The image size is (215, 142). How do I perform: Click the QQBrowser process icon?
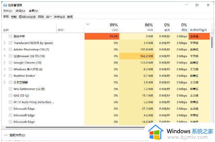(10, 56)
